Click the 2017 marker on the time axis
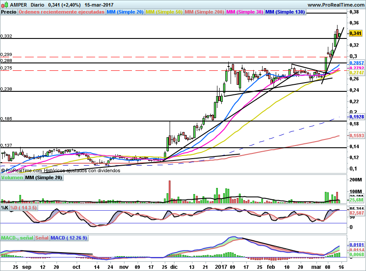The height and width of the screenshot is (271, 366). click(221, 267)
